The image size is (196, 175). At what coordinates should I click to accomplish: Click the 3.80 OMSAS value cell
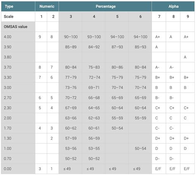(x=18, y=57)
